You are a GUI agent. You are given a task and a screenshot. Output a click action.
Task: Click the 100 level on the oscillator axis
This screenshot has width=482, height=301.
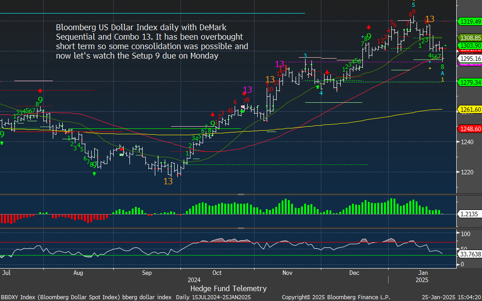coord(466,234)
